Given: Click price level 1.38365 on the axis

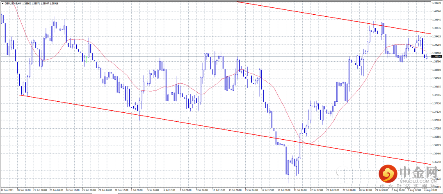Looking at the screenshot, I should click(x=437, y=78).
